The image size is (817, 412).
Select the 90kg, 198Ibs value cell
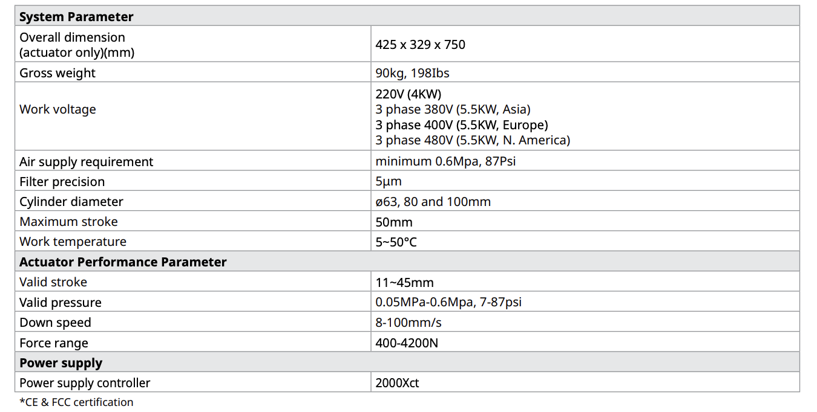pyautogui.click(x=412, y=73)
